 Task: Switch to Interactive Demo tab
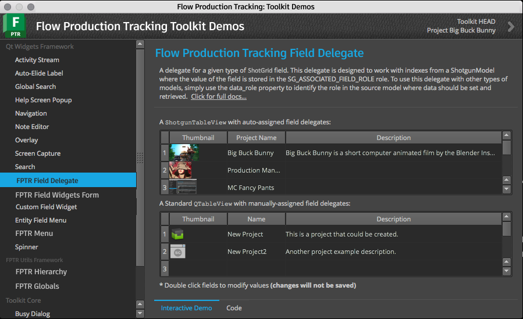point(186,308)
